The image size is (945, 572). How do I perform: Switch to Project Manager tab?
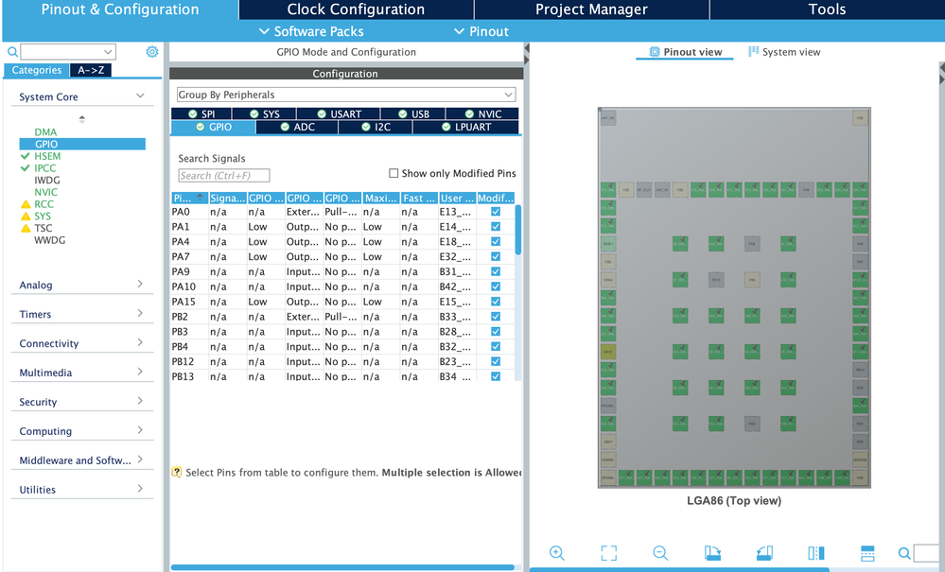pyautogui.click(x=591, y=9)
